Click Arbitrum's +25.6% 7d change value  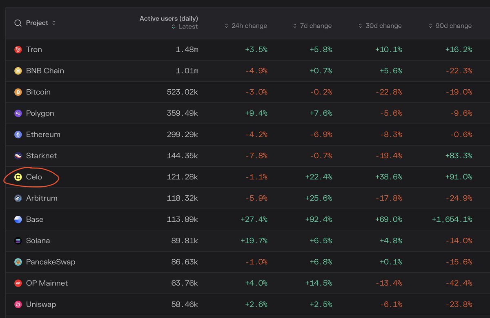click(x=318, y=198)
